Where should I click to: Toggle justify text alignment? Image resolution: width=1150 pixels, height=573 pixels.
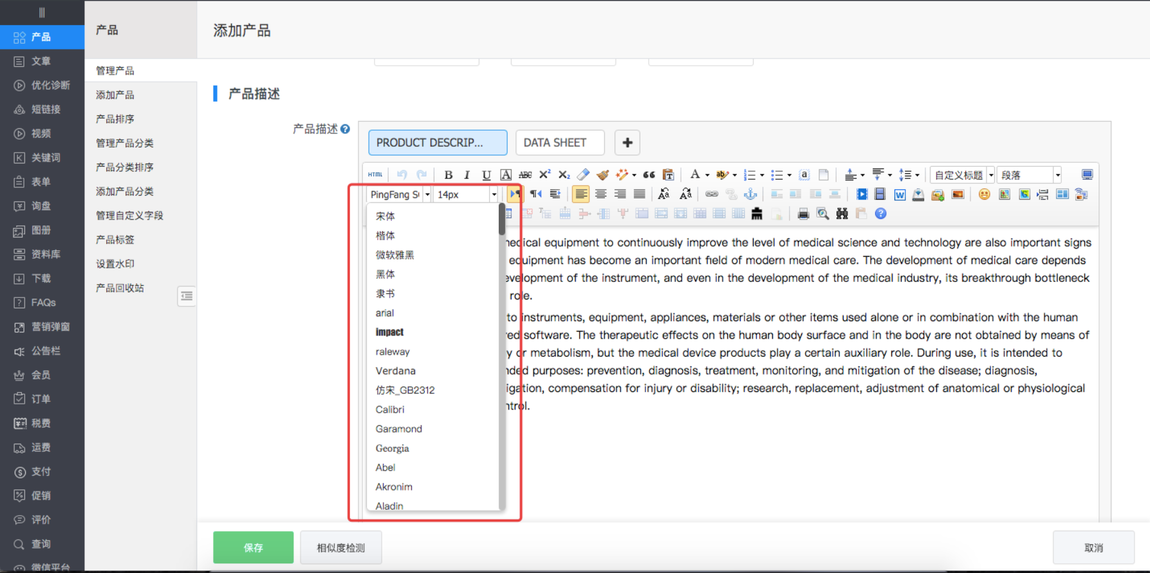pyautogui.click(x=639, y=194)
